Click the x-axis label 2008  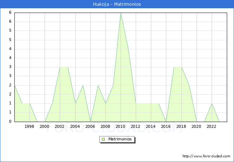tap(105, 126)
